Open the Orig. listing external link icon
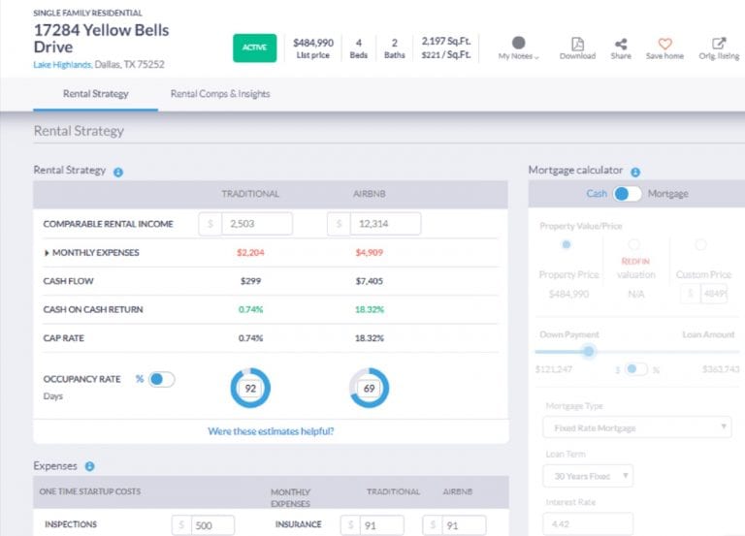745x536 pixels. pyautogui.click(x=719, y=44)
